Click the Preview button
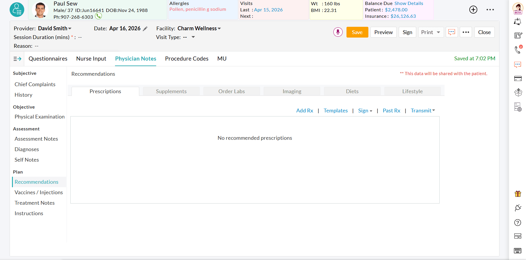 [384, 32]
